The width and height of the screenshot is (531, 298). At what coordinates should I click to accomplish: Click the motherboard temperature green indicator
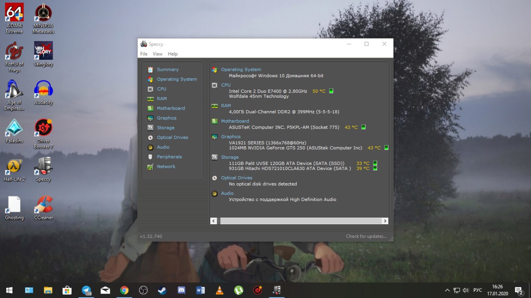pos(363,127)
